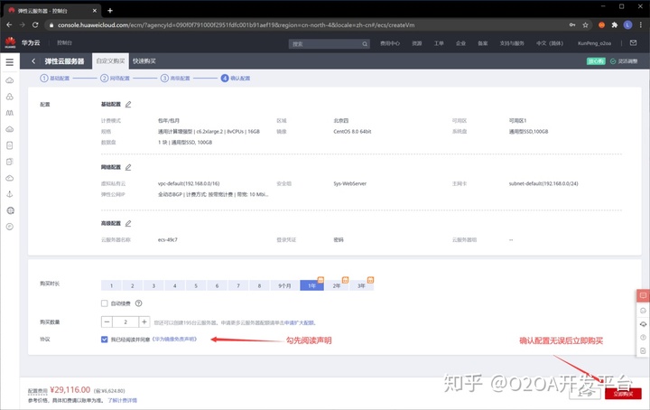Open the globe icon in left sidebar
The width and height of the screenshot is (650, 410).
point(10,210)
